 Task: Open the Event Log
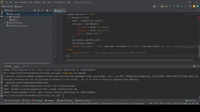tap(191, 100)
